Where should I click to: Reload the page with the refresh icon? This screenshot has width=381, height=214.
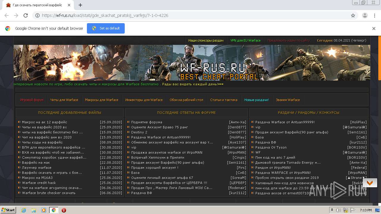(26, 15)
